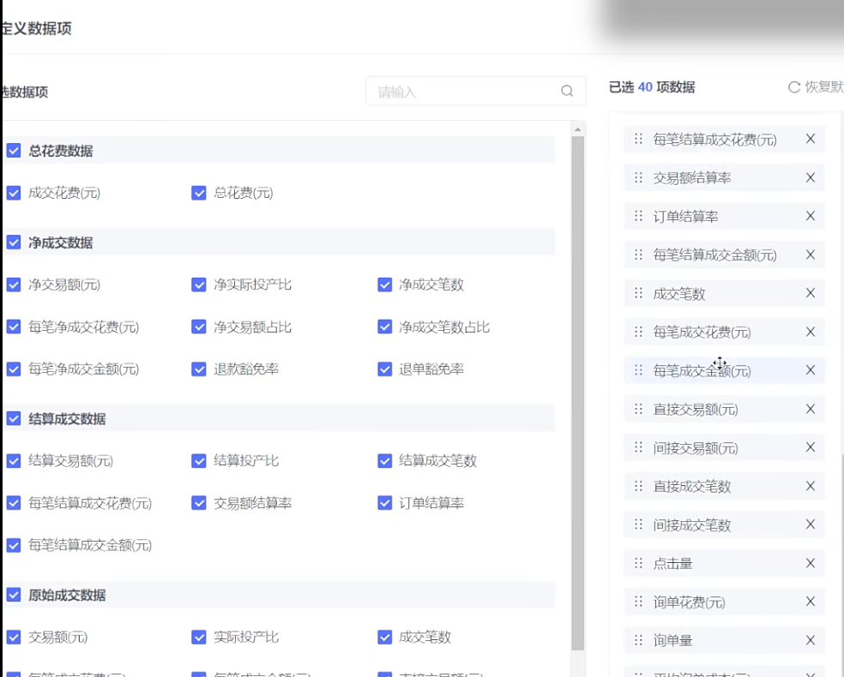
Task: Click drag handle of 每笔结算成交花费(元) item
Action: 638,139
